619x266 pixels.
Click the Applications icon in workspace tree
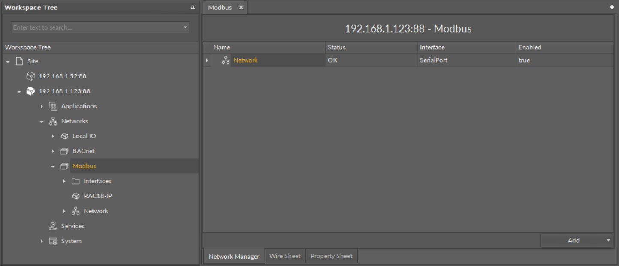(53, 106)
